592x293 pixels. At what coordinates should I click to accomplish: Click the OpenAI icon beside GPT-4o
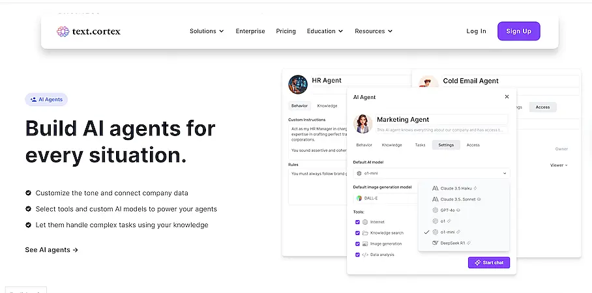click(x=436, y=210)
